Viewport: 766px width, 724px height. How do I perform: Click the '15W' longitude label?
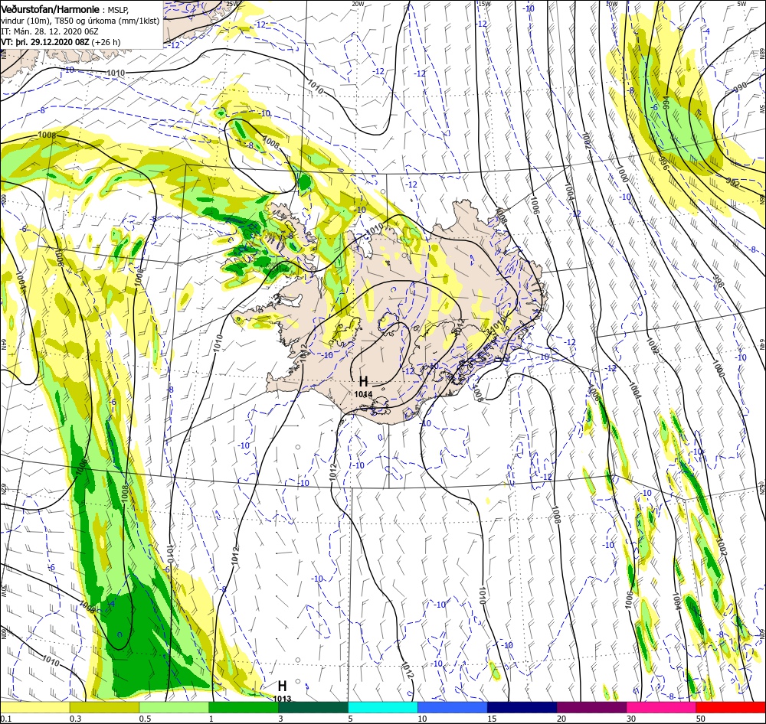484,4
